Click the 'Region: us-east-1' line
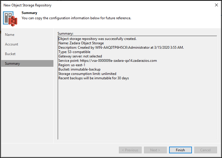 [x=72, y=65]
